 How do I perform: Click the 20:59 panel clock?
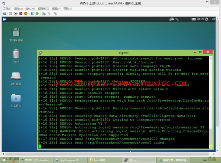click(x=200, y=19)
